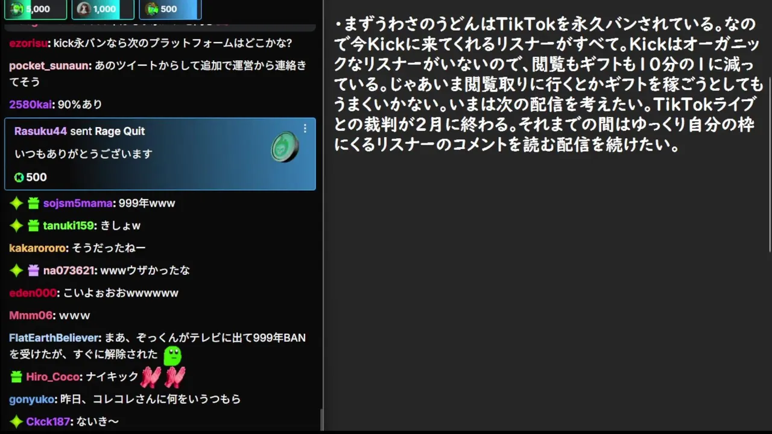The height and width of the screenshot is (434, 772).
Task: Click Mmm06's 'www' message
Action: click(74, 315)
